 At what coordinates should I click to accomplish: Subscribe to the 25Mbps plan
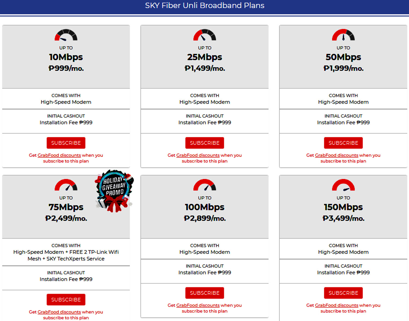click(x=204, y=143)
